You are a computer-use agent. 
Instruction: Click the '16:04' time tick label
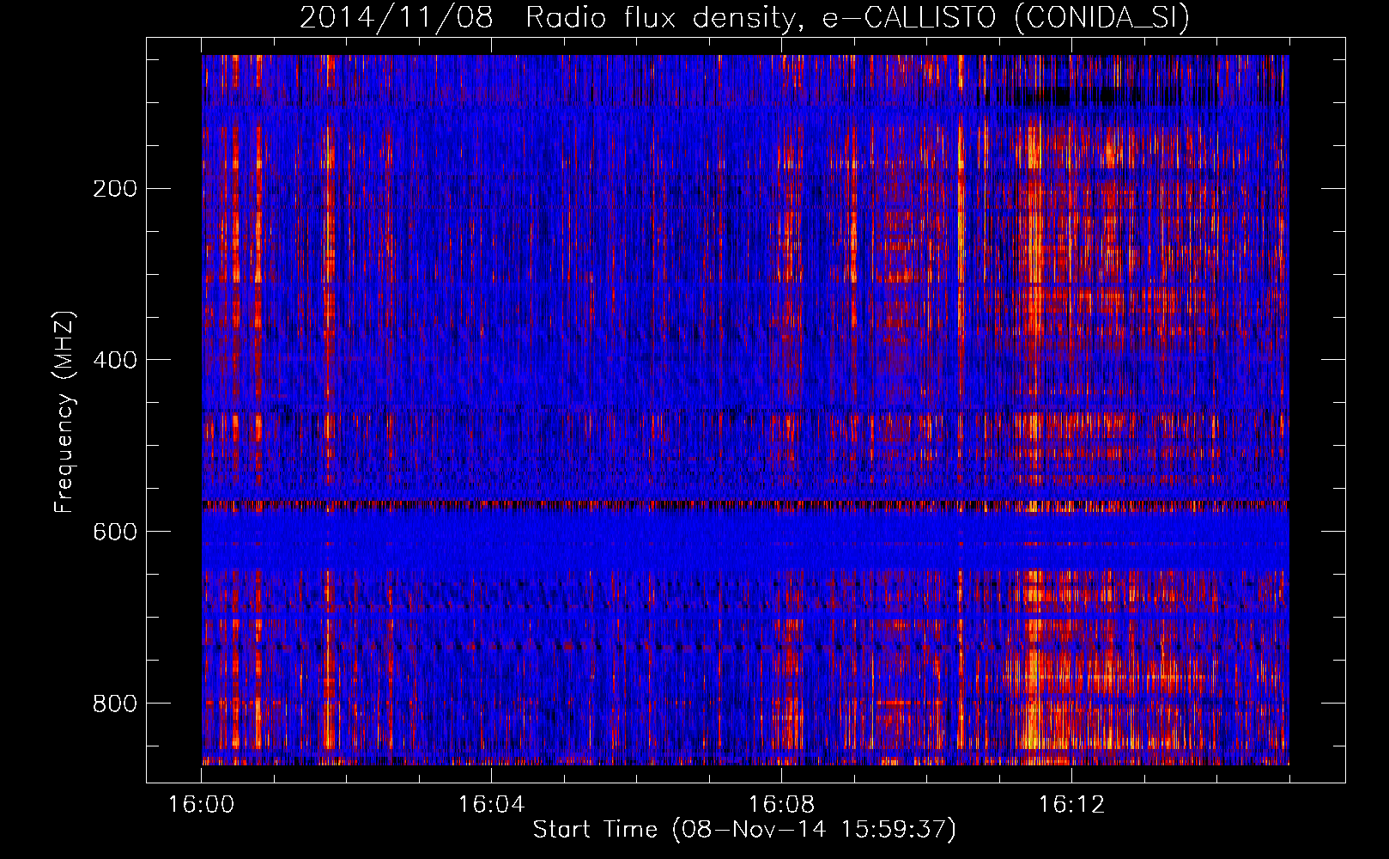(491, 805)
